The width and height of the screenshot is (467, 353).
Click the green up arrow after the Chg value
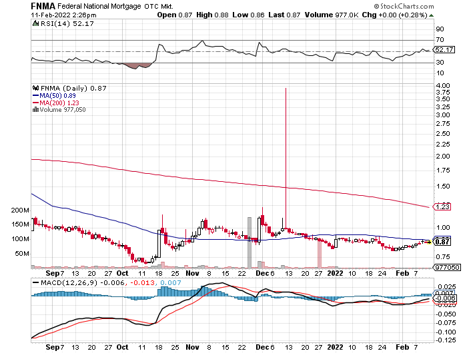click(x=432, y=15)
